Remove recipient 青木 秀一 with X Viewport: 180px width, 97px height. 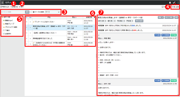(x=115, y=21)
